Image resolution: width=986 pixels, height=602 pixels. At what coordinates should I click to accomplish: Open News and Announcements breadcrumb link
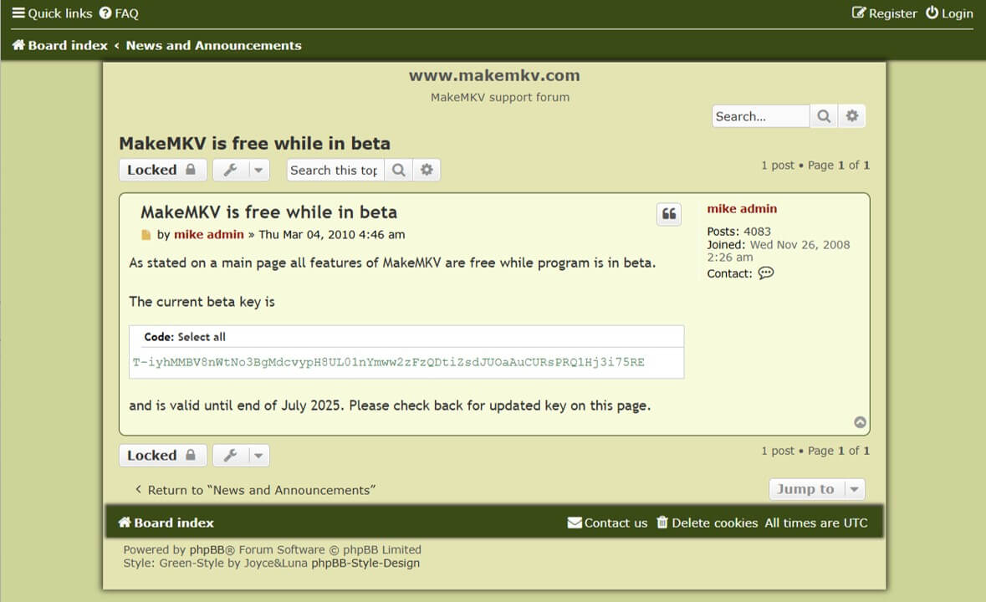(x=214, y=45)
